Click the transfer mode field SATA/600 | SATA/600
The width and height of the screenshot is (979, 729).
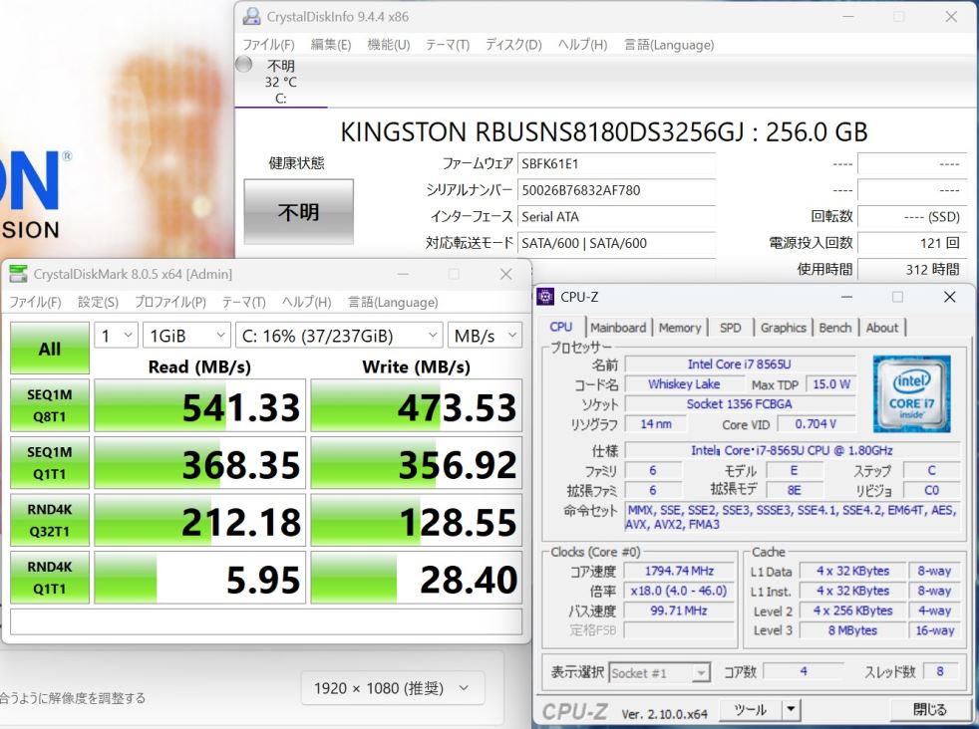point(616,243)
